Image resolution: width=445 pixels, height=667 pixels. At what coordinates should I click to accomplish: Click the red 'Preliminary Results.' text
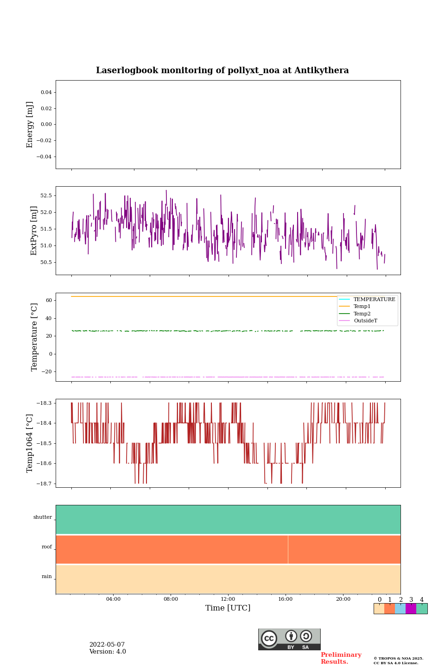(341, 658)
